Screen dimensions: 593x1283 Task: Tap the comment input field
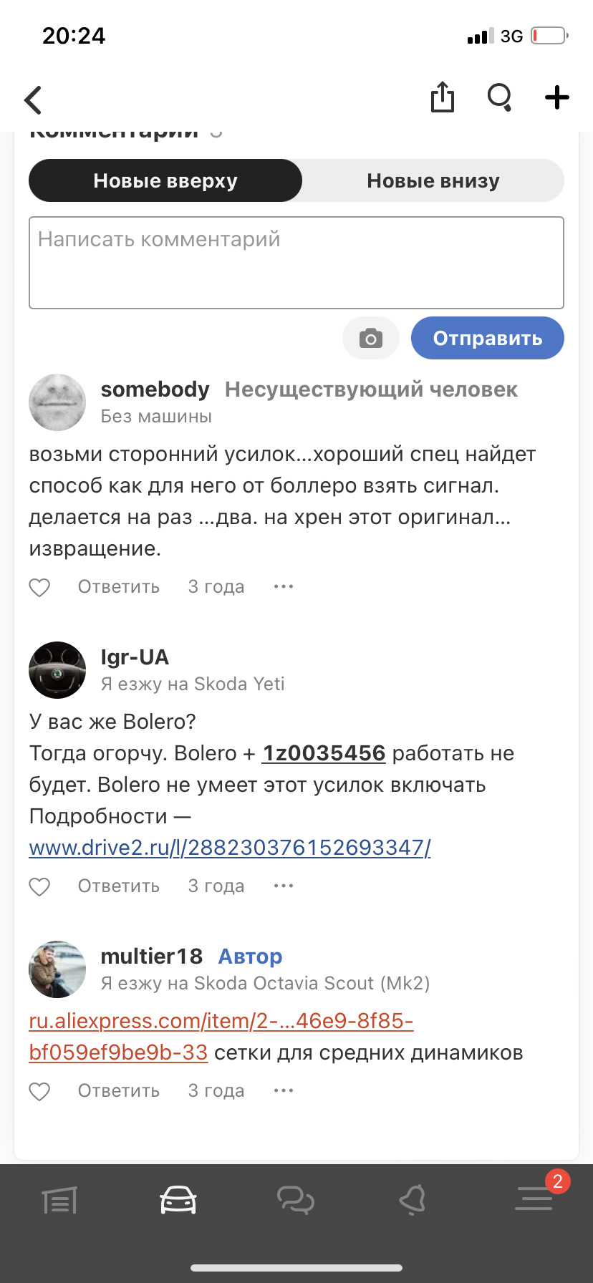point(296,262)
